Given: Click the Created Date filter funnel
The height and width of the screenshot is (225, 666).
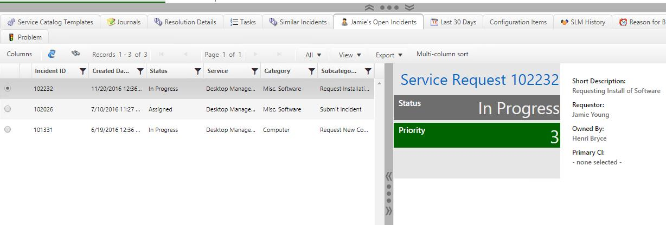Looking at the screenshot, I should [140, 71].
